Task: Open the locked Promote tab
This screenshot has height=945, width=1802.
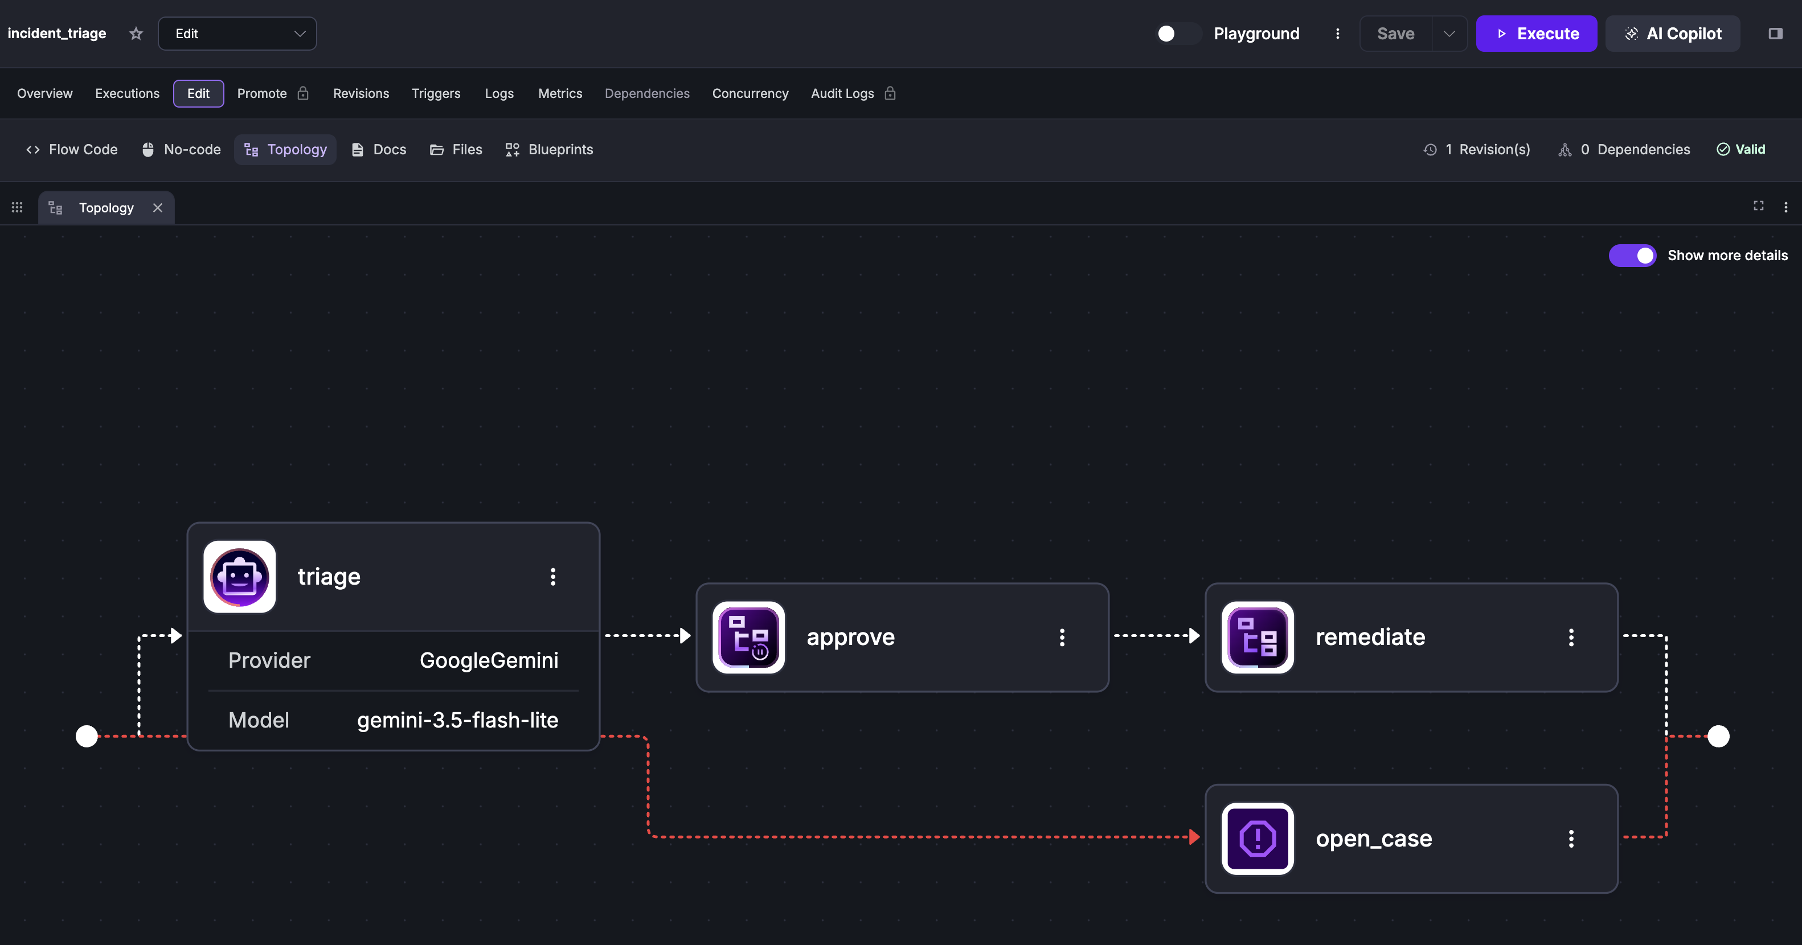Action: [x=273, y=93]
